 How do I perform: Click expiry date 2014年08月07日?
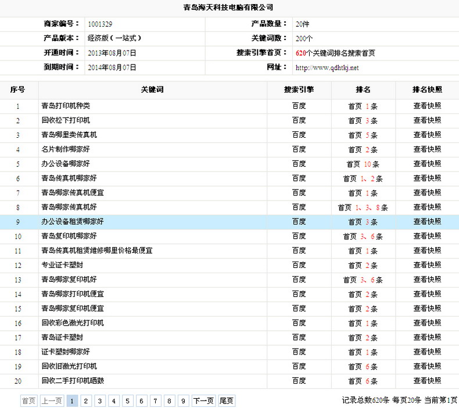112,67
